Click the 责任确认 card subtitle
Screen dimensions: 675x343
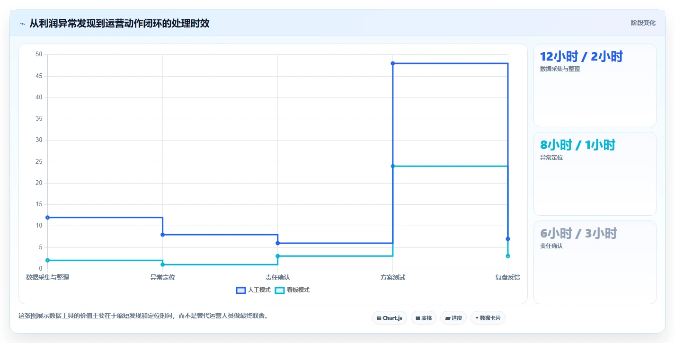coord(551,246)
